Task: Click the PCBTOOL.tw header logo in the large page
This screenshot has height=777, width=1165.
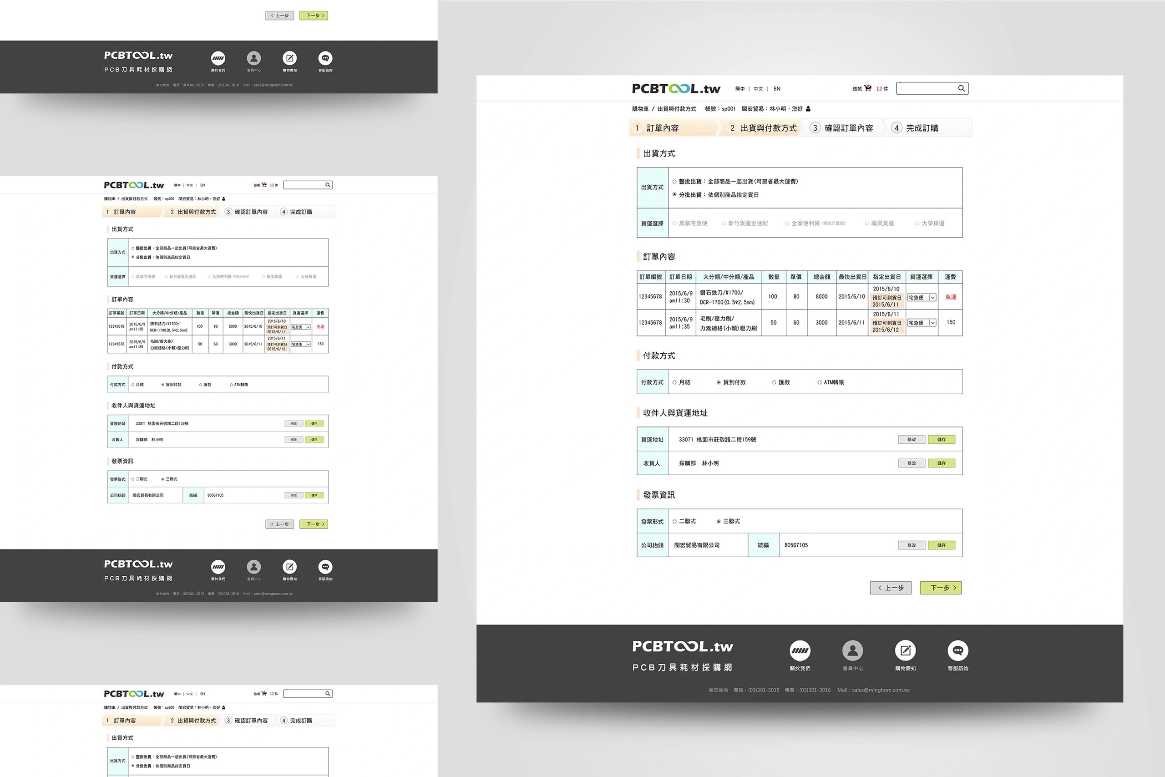Action: coord(676,89)
